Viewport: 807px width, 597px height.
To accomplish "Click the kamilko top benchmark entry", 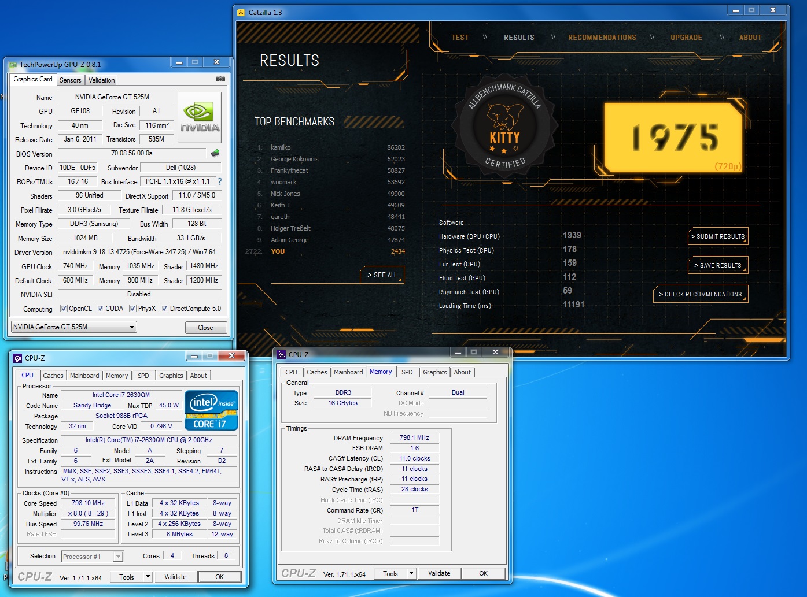I will (x=331, y=147).
